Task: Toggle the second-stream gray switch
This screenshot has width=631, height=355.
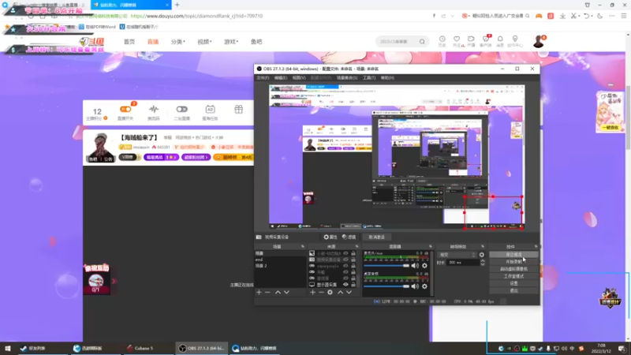Action: tap(182, 109)
